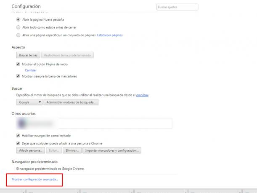The width and height of the screenshot is (257, 193).
Task: Focus the 'Buscar ajustes' search field
Action: (x=177, y=7)
